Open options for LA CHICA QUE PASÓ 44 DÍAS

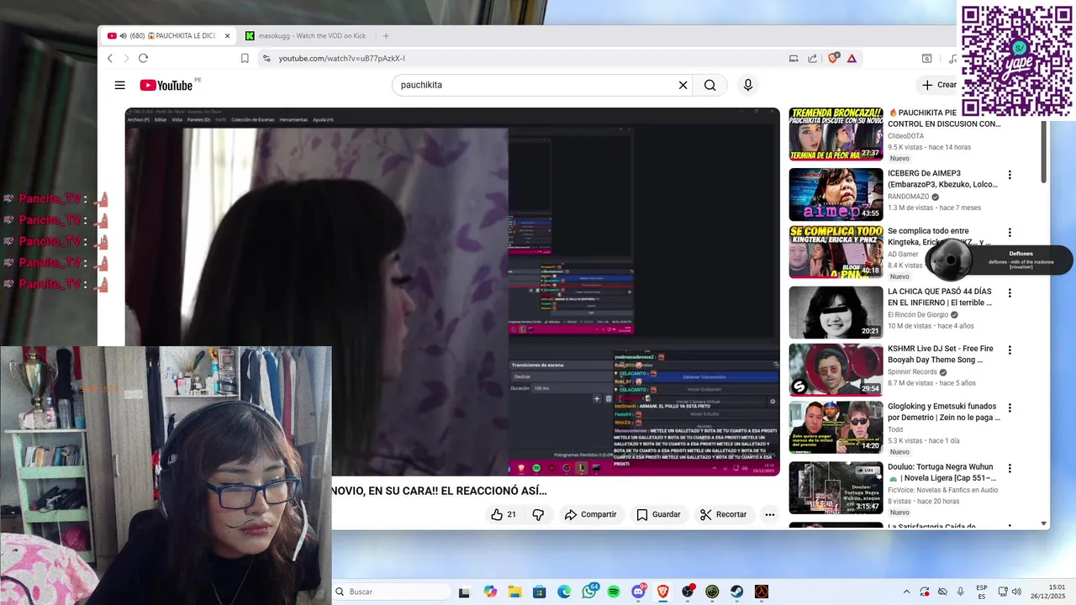click(x=1010, y=293)
